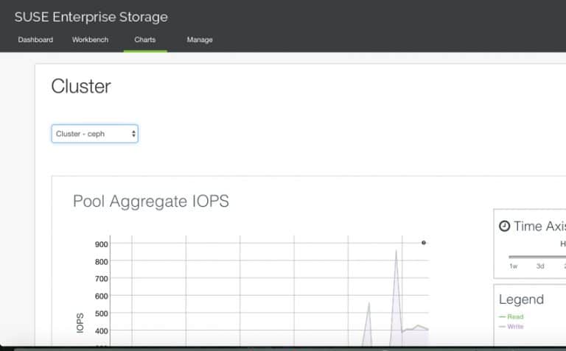566x351 pixels.
Task: Click the smaller IOPS spike near 550
Action: 368,303
